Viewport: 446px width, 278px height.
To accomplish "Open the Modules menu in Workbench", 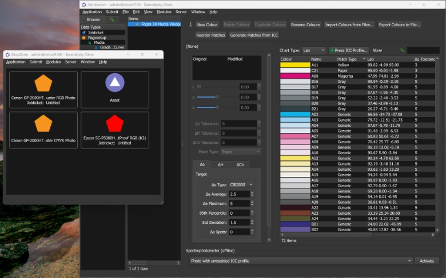I will (164, 12).
